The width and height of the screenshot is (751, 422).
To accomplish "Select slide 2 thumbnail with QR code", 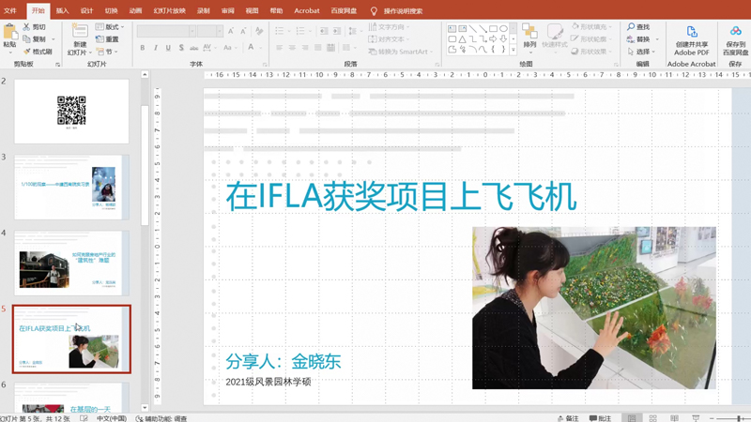I will pos(71,112).
